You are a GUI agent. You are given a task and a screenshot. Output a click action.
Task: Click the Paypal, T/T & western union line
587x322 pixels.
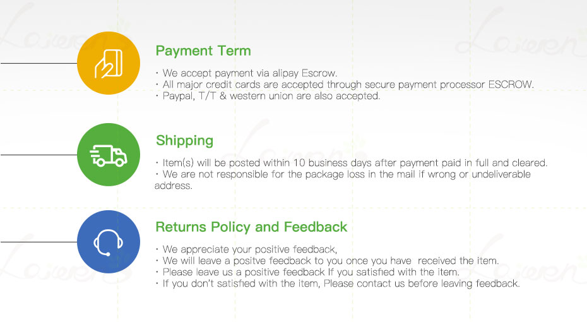[x=268, y=96]
